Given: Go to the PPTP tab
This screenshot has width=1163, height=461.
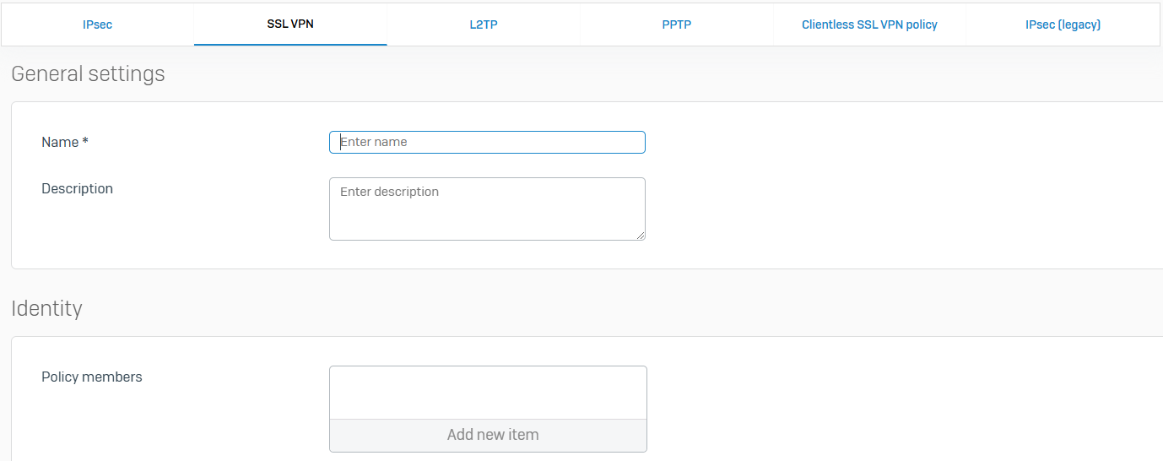Looking at the screenshot, I should tap(676, 24).
